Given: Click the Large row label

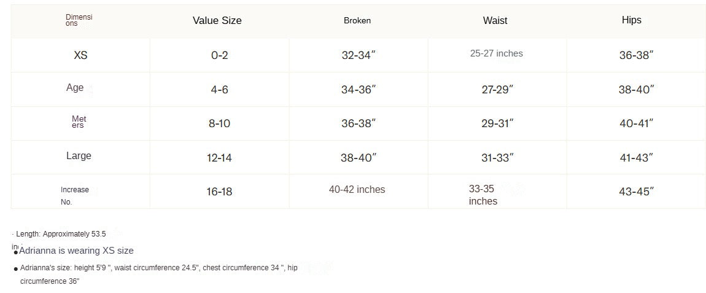Looking at the screenshot, I should (x=79, y=156).
